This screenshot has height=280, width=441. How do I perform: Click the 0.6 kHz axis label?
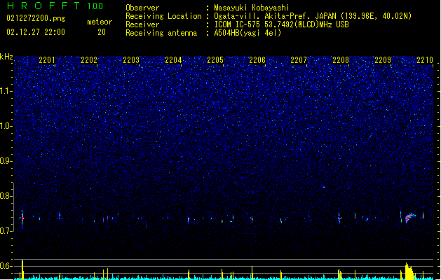pyautogui.click(x=6, y=266)
